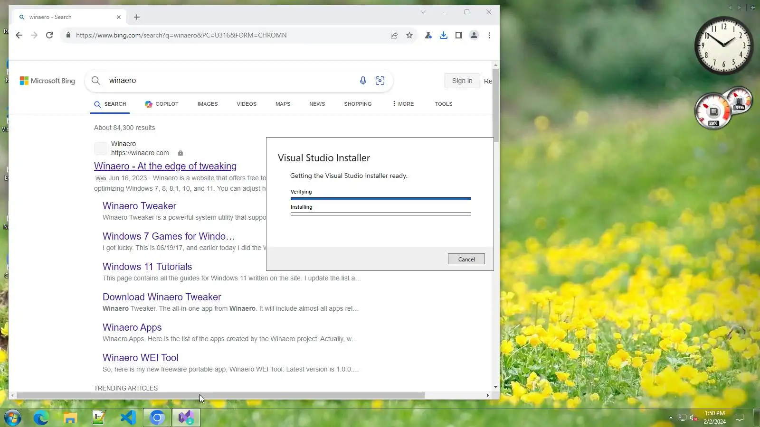Open File Explorer from the taskbar
This screenshot has width=760, height=427.
click(x=70, y=418)
